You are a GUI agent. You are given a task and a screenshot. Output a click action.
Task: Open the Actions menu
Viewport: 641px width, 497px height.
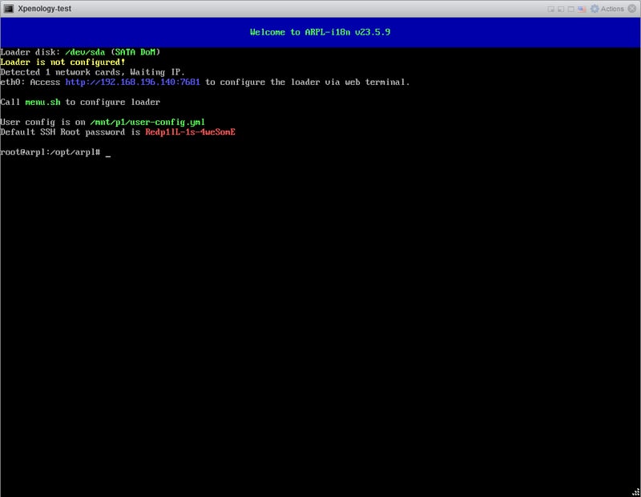[612, 9]
